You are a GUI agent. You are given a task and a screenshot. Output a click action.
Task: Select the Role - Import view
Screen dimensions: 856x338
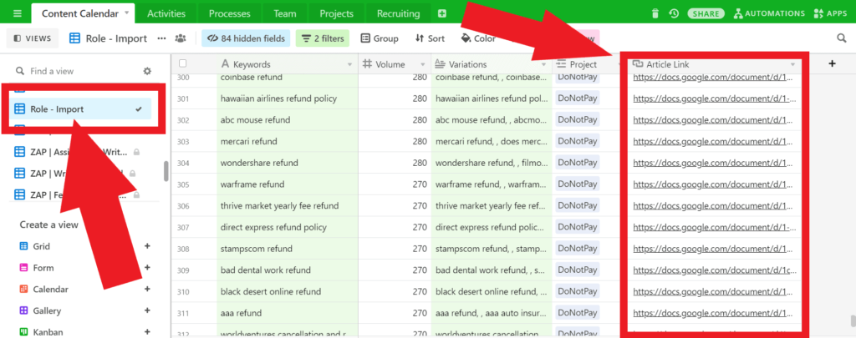pos(80,109)
